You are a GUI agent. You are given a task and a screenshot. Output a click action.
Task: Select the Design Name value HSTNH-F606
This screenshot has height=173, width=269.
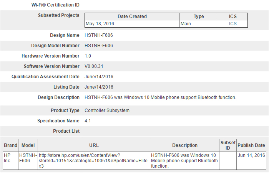pos(99,35)
